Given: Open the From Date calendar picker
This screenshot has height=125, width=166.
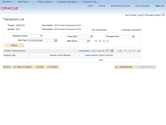Looking at the screenshot, I should coord(92,36).
